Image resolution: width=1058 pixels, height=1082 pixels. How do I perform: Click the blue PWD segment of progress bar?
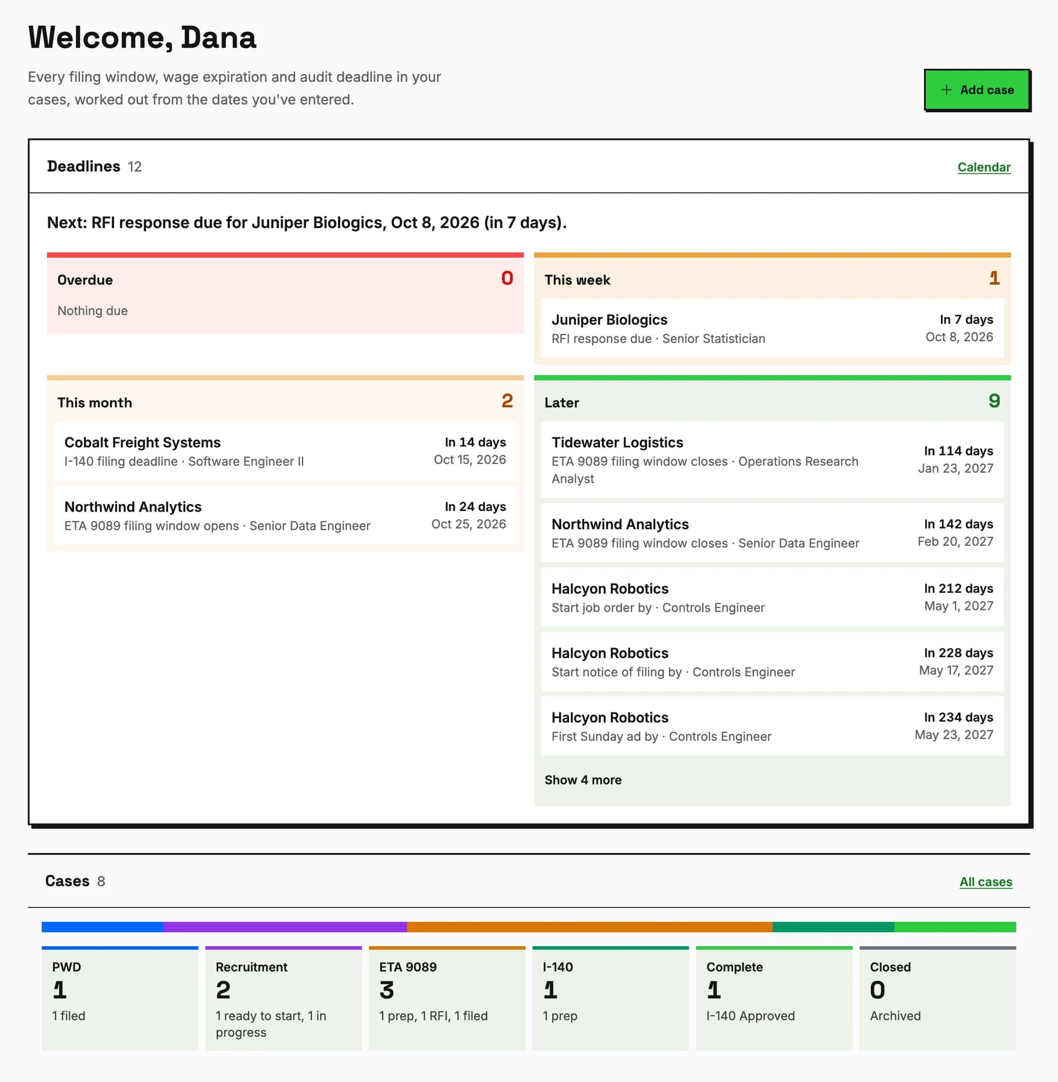(102, 927)
